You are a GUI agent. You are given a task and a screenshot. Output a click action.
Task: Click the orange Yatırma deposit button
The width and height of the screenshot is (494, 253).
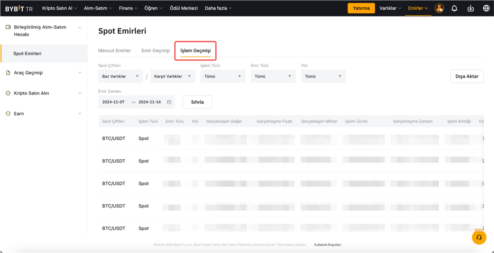361,8
